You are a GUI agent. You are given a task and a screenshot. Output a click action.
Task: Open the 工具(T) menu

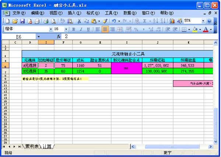click(x=111, y=13)
